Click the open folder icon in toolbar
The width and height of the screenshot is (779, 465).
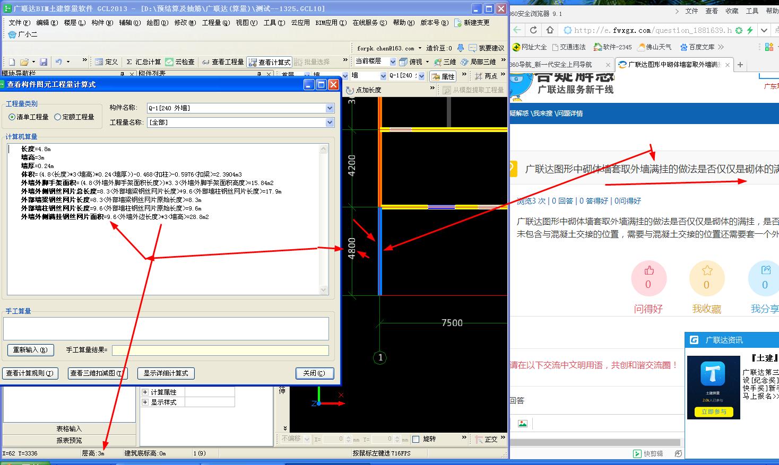[24, 62]
